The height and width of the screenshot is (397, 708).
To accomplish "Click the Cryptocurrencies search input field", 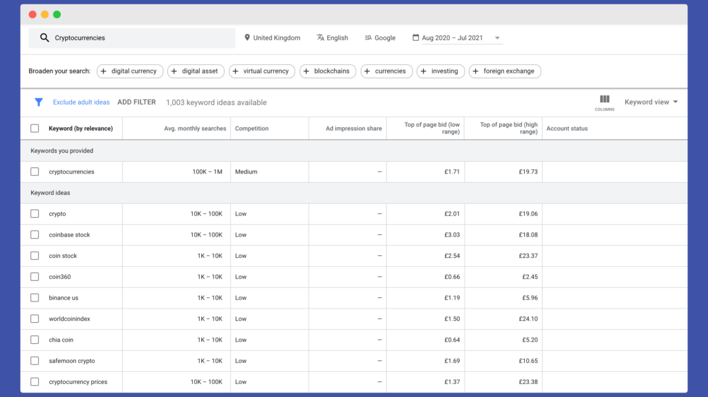I will coord(132,38).
